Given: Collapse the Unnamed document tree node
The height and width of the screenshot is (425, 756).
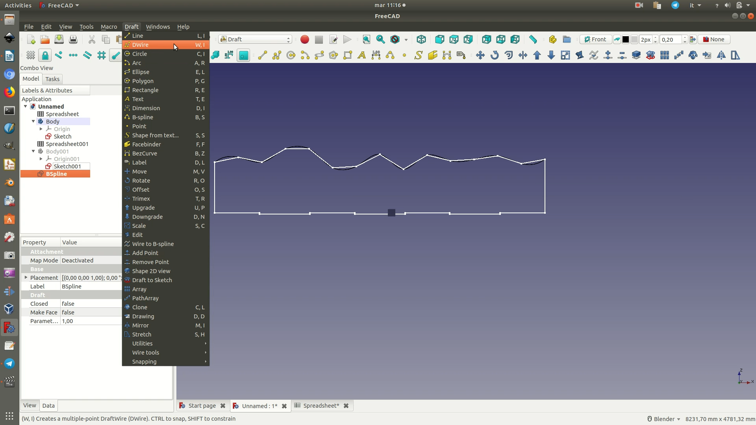Looking at the screenshot, I should pos(26,107).
